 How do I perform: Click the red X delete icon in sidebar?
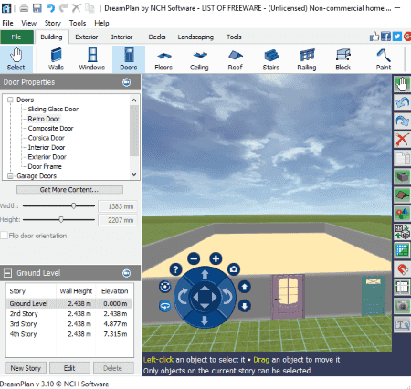(402, 140)
